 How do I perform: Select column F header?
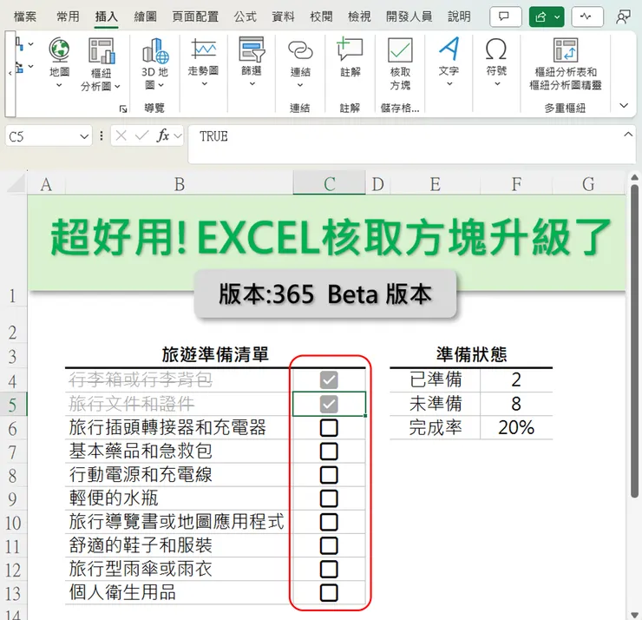[516, 183]
